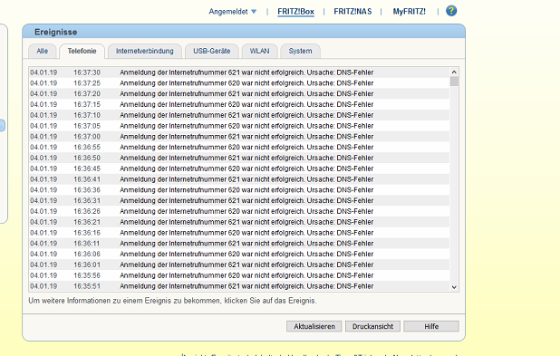Image resolution: width=560 pixels, height=356 pixels.
Task: Click the Hilfe button
Action: coord(431,326)
